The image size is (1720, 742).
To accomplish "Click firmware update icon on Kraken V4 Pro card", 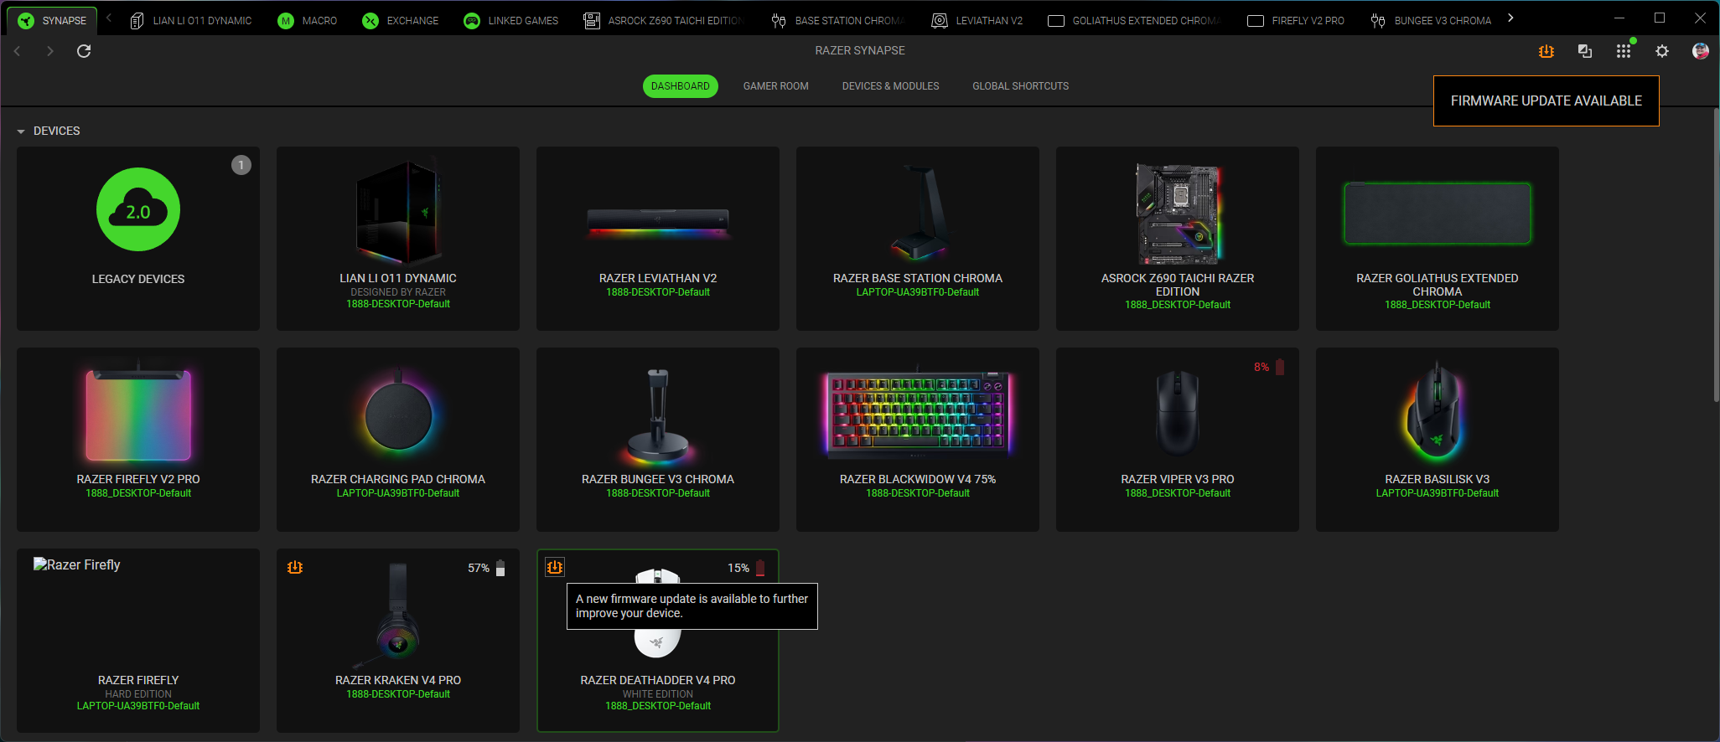I will pos(295,568).
